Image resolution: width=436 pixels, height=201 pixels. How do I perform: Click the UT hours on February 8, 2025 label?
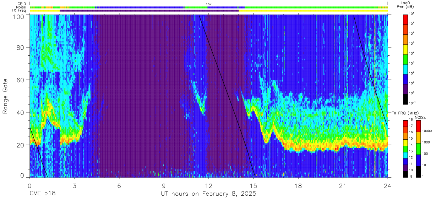(x=209, y=194)
